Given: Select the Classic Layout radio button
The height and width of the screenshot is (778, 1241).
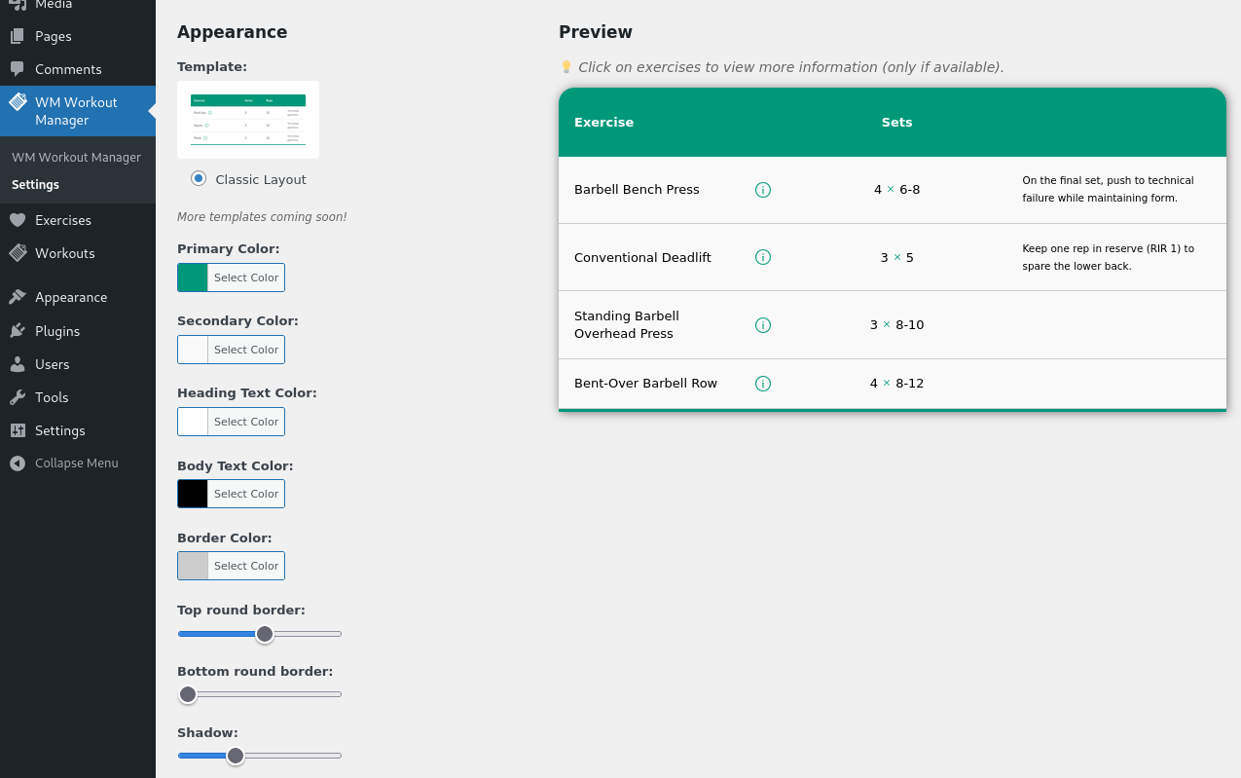Looking at the screenshot, I should click(199, 179).
